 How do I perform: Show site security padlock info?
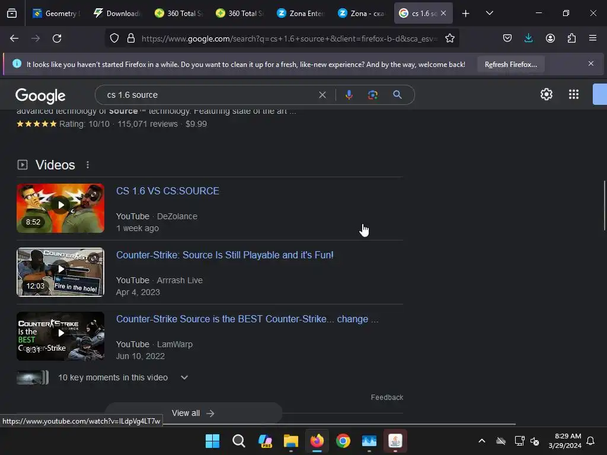click(x=131, y=39)
